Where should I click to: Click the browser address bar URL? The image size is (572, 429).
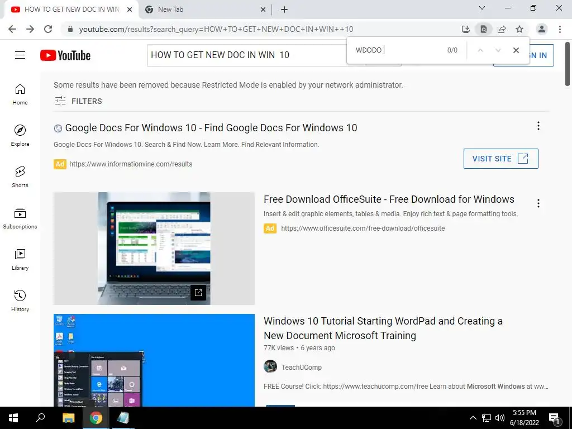point(216,29)
